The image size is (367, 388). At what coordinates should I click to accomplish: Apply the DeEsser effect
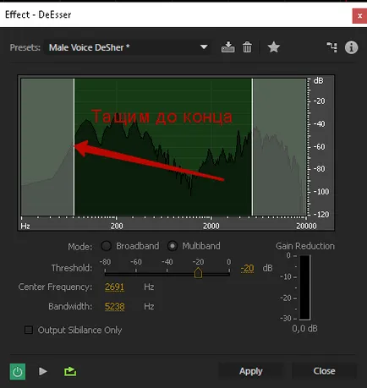(x=251, y=371)
